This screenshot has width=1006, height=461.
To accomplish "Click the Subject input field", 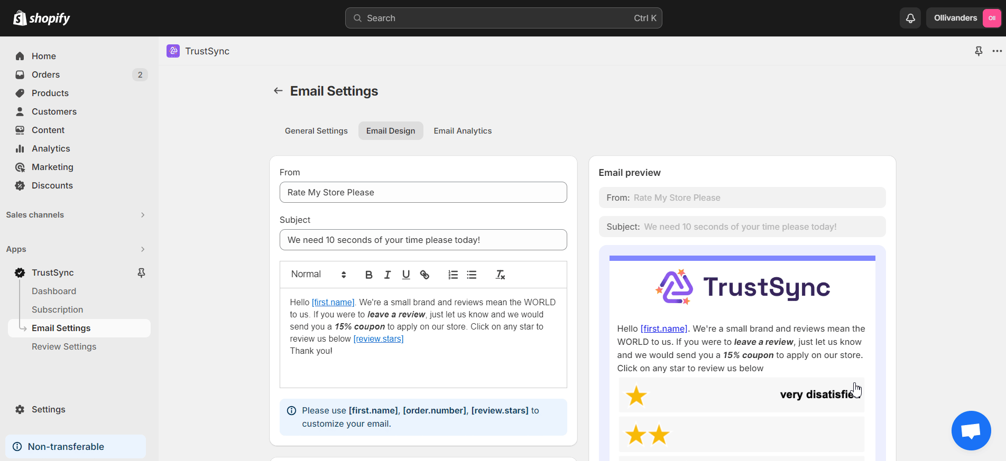I will [x=423, y=240].
